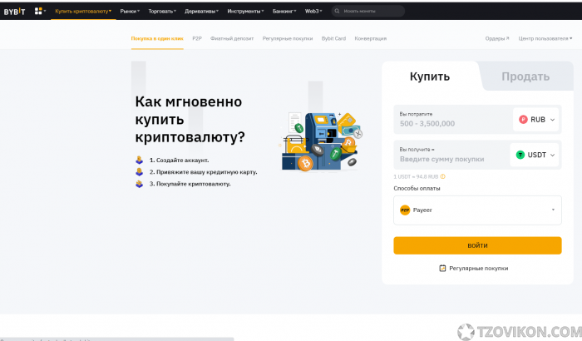Focus the coin search field
This screenshot has height=341, width=582.
pyautogui.click(x=368, y=11)
